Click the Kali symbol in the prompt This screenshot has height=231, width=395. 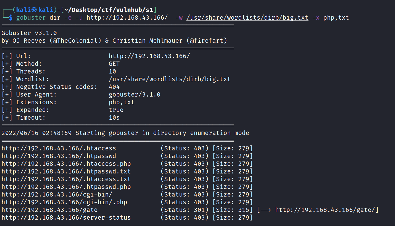pyautogui.click(x=34, y=10)
